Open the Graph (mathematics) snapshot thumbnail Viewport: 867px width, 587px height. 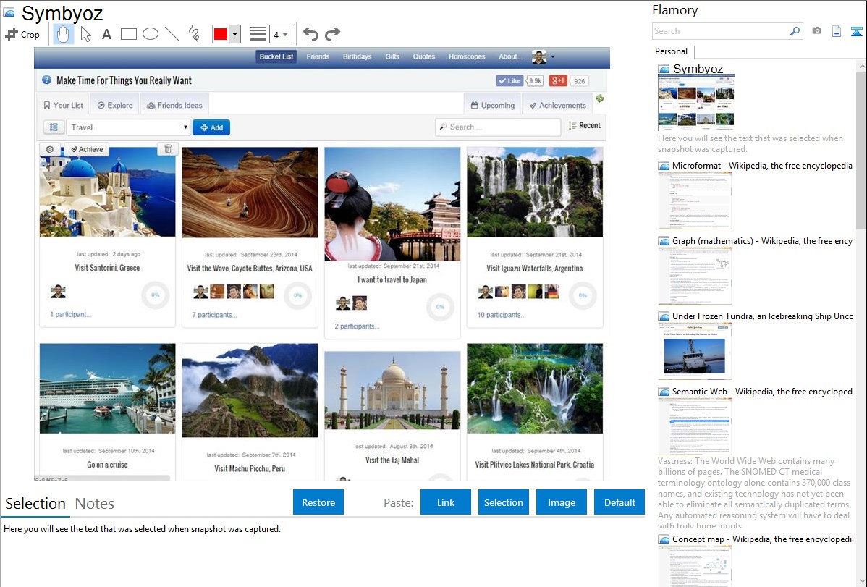click(695, 276)
